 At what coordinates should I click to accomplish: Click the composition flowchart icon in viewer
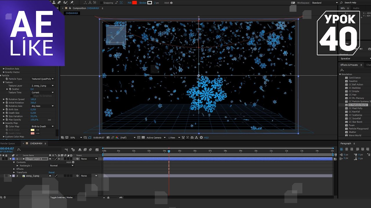(197, 138)
